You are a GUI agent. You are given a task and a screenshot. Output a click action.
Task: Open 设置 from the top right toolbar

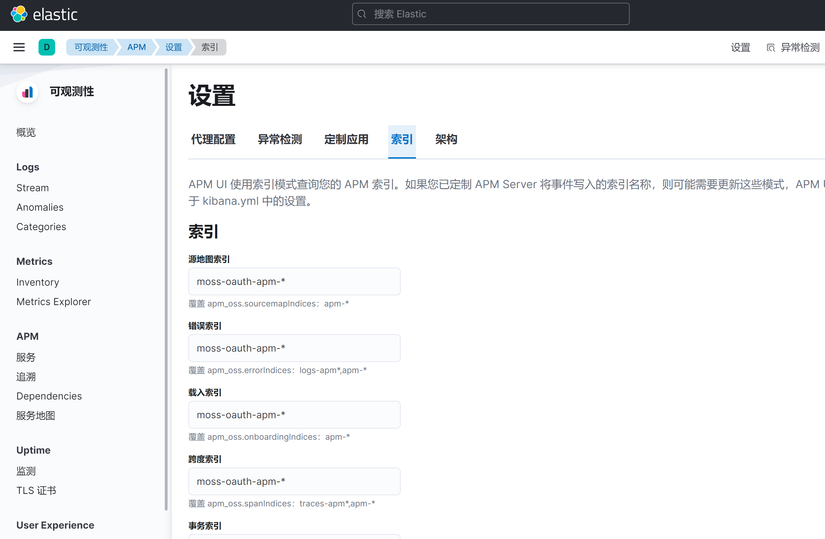coord(740,48)
